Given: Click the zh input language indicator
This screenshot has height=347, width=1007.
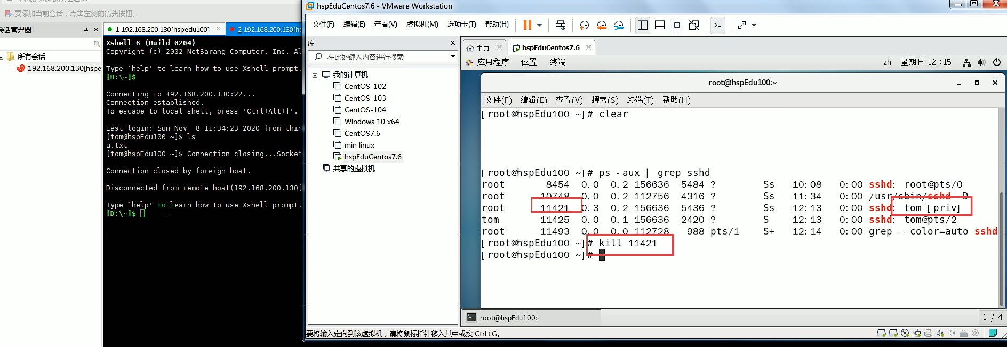Looking at the screenshot, I should point(887,62).
